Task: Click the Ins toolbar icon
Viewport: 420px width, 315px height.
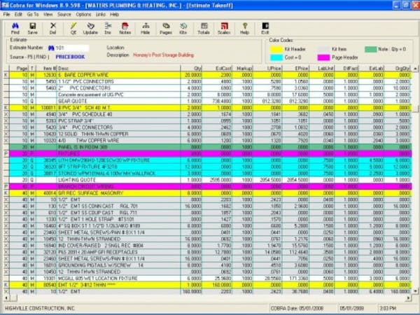Action: [x=108, y=28]
